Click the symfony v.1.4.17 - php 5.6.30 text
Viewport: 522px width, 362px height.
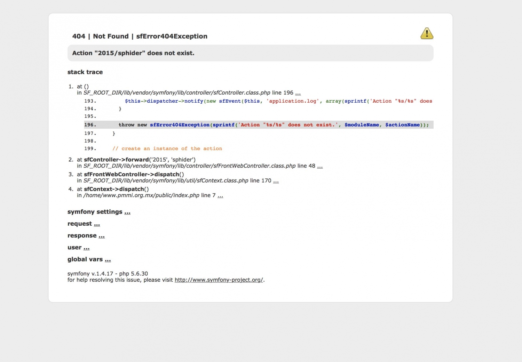(108, 274)
